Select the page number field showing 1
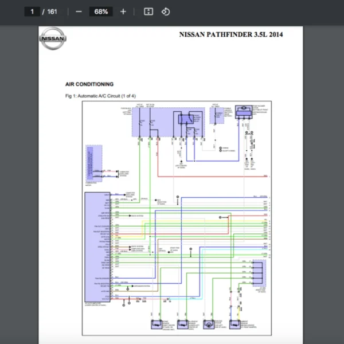 pos(33,11)
